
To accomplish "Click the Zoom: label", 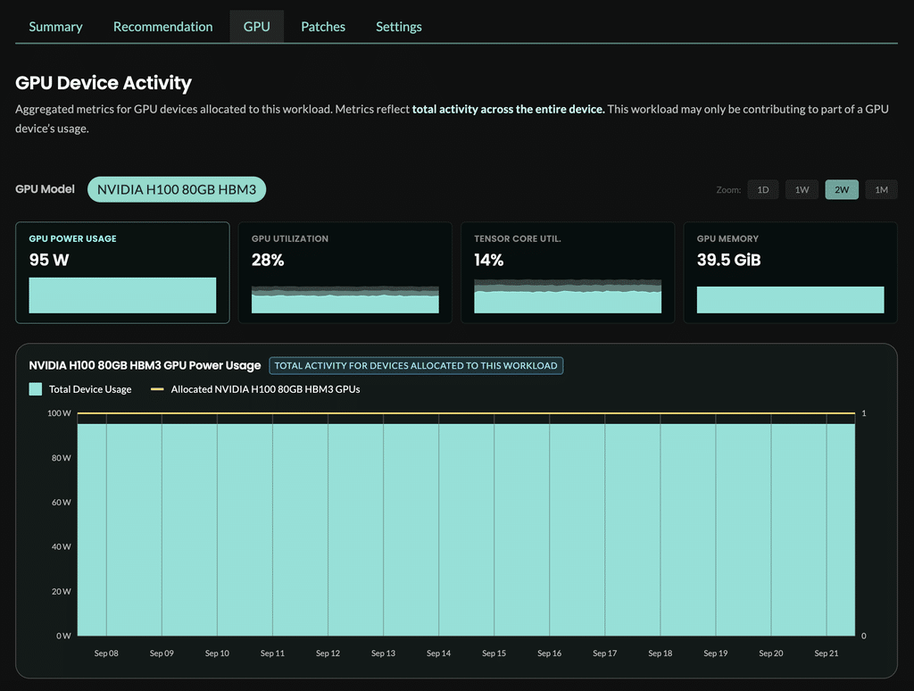I will pyautogui.click(x=728, y=189).
